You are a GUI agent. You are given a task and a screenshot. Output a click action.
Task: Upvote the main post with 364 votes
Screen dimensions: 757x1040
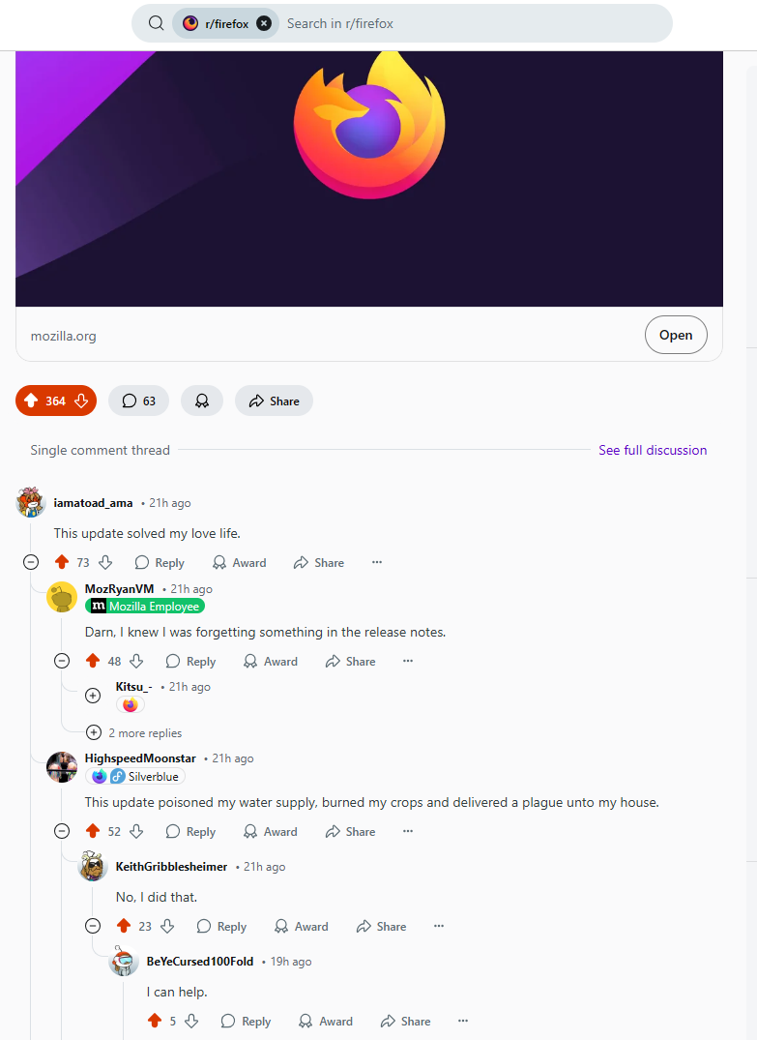[31, 401]
